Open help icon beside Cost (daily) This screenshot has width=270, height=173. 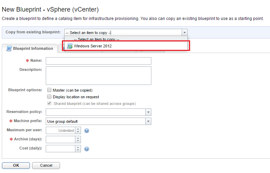click(x=87, y=148)
